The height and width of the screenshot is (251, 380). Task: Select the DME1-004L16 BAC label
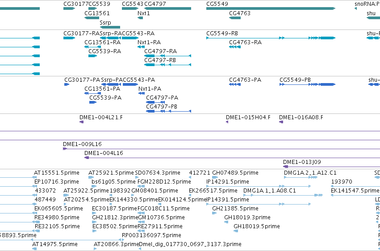(x=104, y=153)
